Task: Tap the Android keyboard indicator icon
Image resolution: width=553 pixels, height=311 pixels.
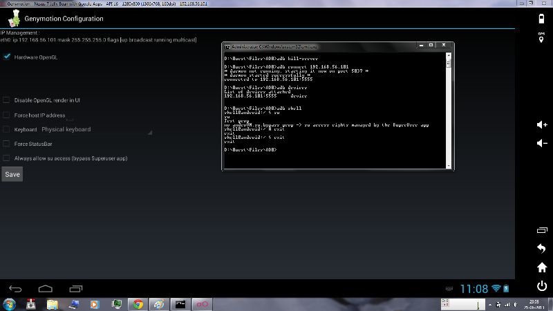Action: (x=449, y=289)
